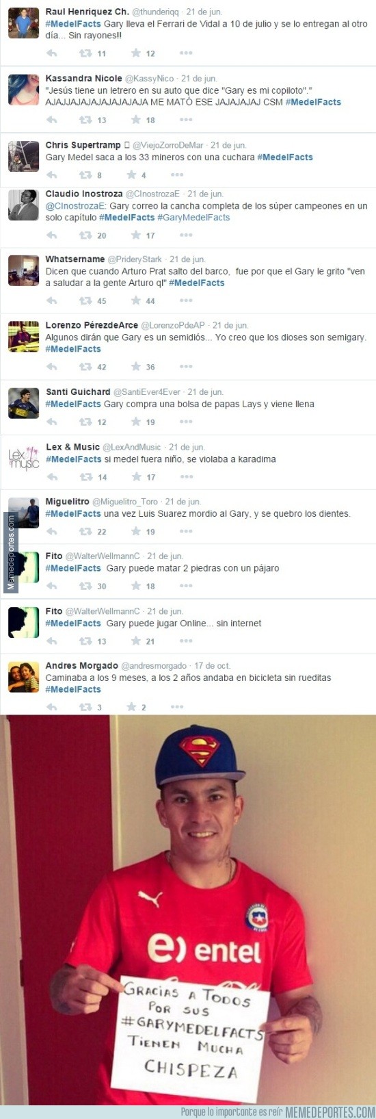Reply to Santi Guichard's papas Lays tweet
Image resolution: width=376 pixels, height=1119 pixels.
tap(52, 422)
